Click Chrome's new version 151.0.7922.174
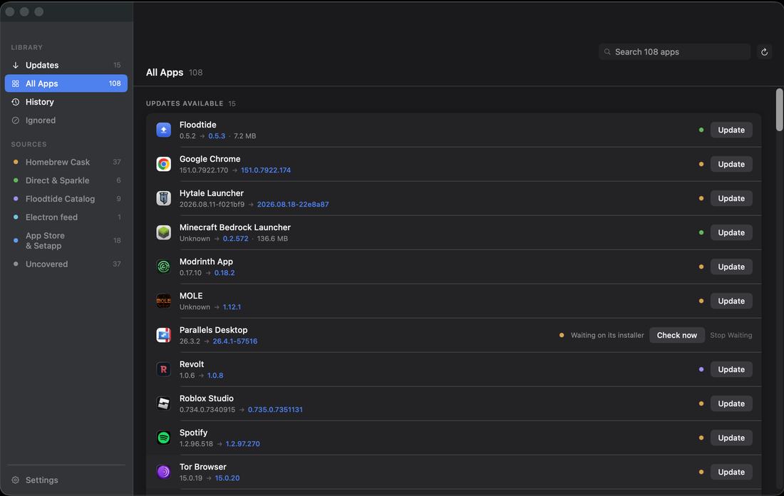Image resolution: width=784 pixels, height=496 pixels. [x=266, y=170]
